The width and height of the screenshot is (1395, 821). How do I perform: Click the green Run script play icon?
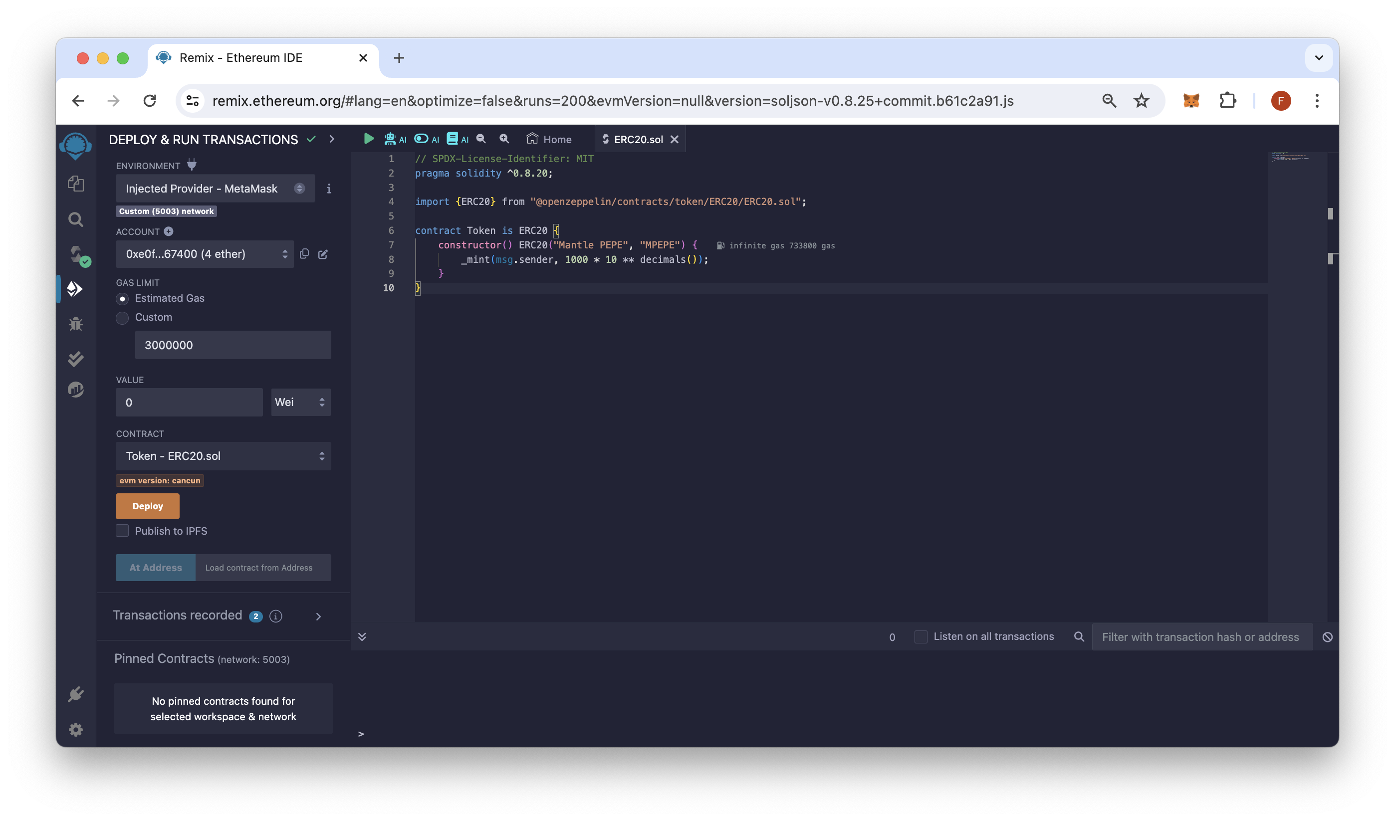[369, 139]
